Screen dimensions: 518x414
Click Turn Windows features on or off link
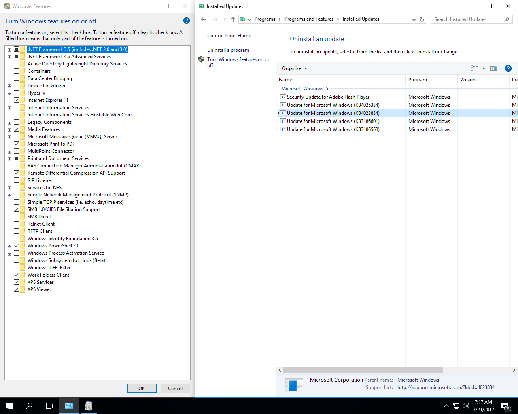[x=238, y=62]
